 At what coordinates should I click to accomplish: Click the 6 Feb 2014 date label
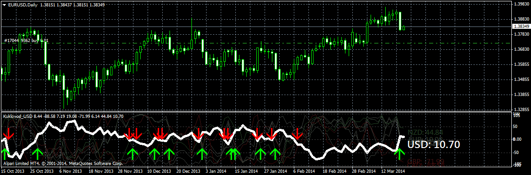[x=304, y=171]
